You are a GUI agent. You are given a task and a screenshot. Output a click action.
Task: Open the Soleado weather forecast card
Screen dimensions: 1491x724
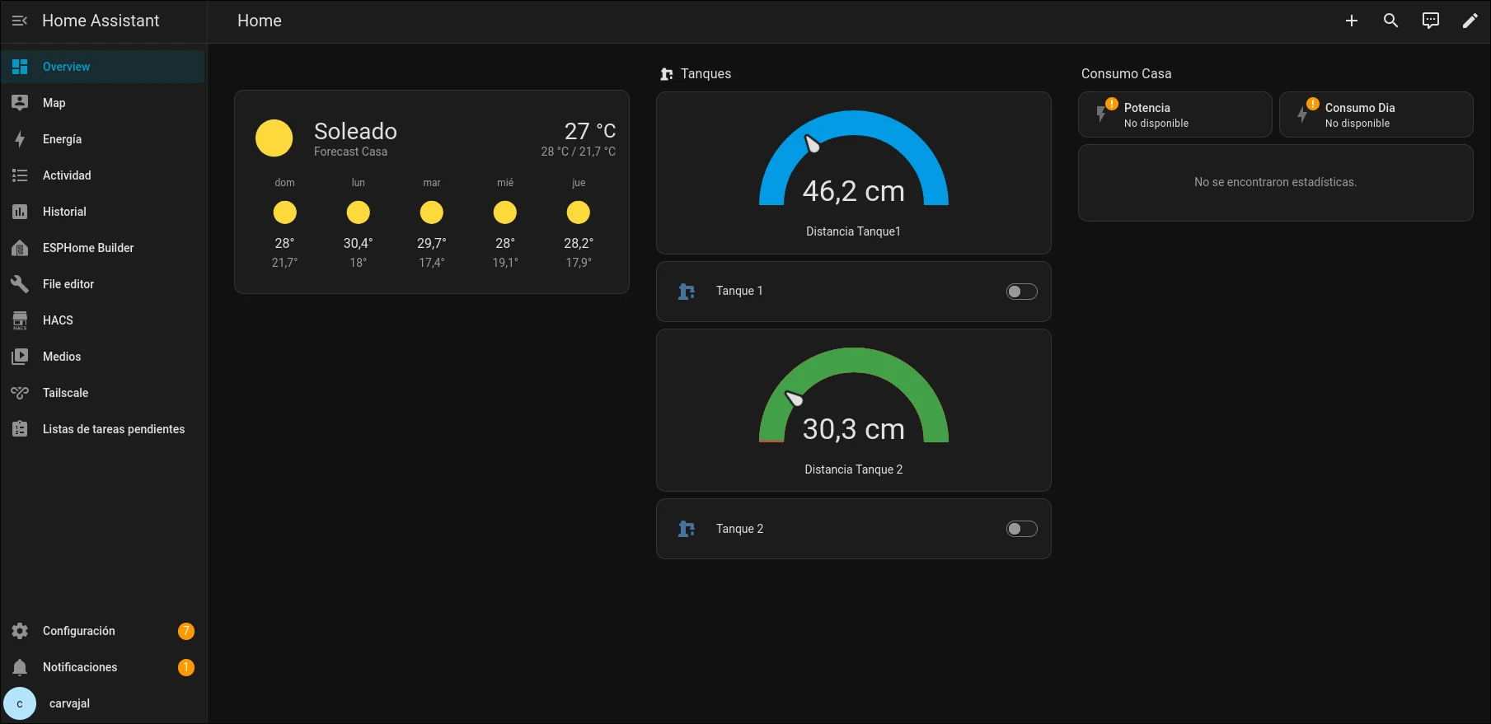(432, 192)
